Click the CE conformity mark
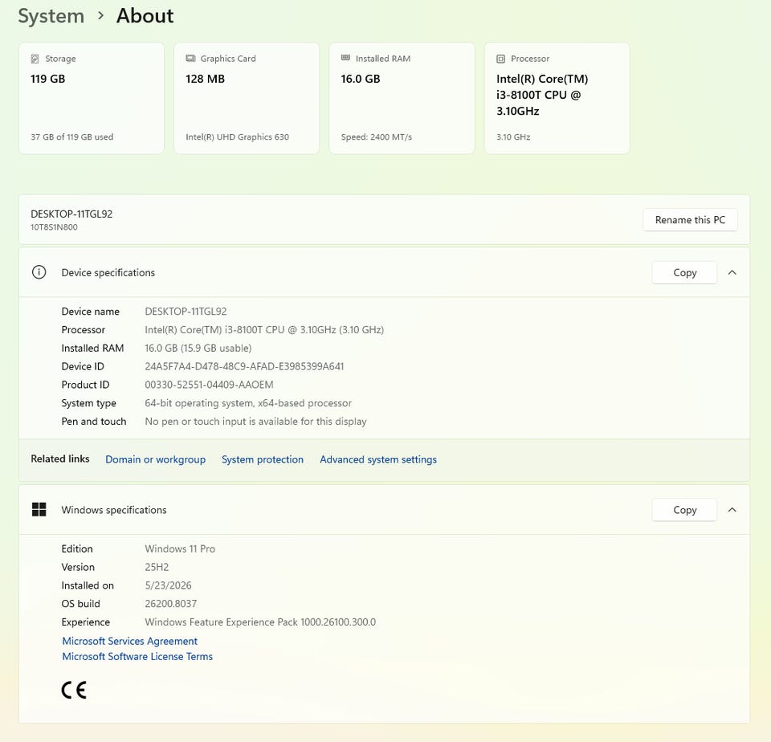This screenshot has height=742, width=771. click(x=74, y=690)
